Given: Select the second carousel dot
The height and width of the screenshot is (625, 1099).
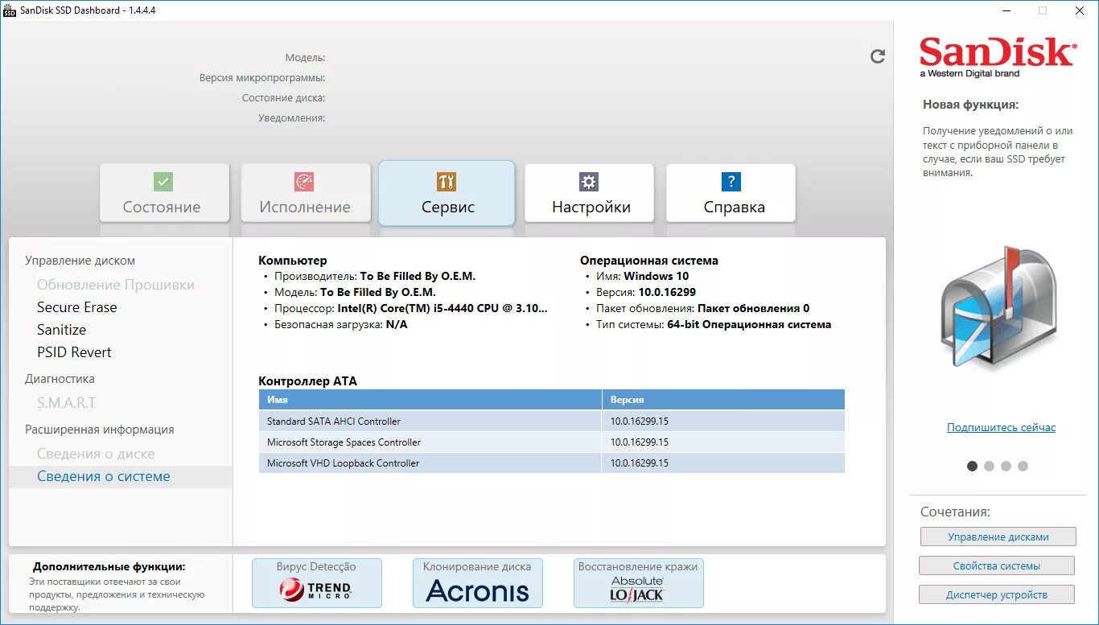Looking at the screenshot, I should click(x=989, y=466).
